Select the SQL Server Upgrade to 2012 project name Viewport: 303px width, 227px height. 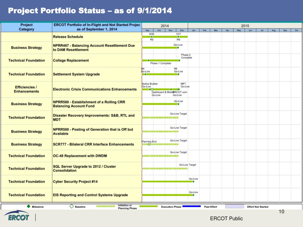tap(84, 168)
